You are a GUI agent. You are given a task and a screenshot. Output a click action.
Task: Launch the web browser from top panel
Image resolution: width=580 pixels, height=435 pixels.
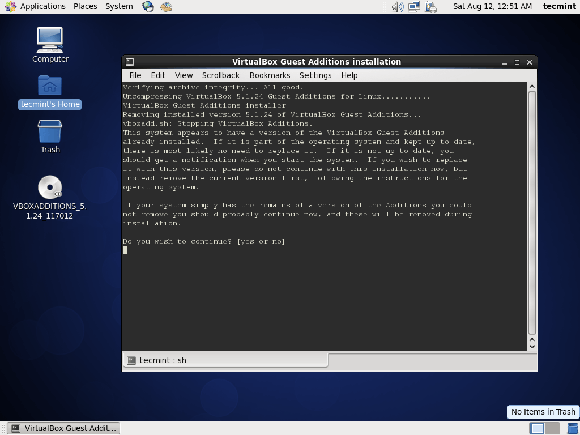[x=148, y=6]
